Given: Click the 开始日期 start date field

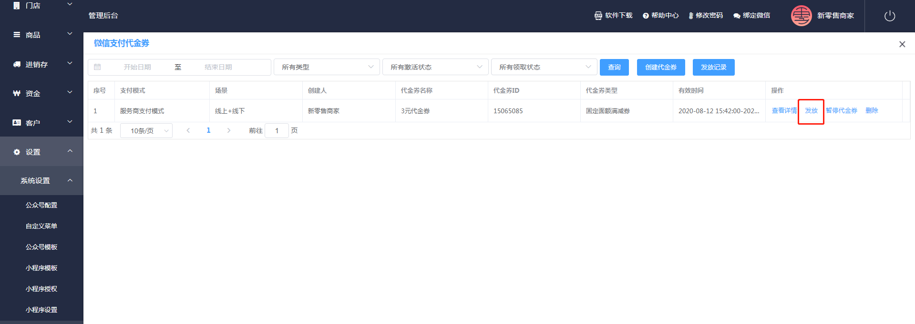Looking at the screenshot, I should 137,67.
